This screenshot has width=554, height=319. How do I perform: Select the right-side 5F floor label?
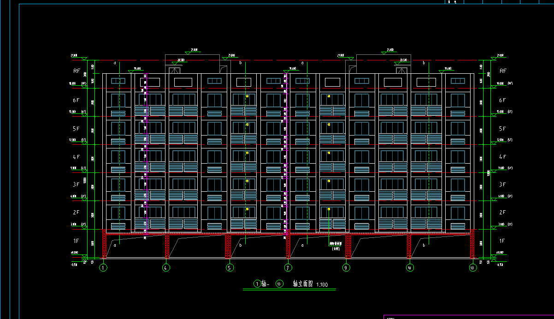coord(502,129)
